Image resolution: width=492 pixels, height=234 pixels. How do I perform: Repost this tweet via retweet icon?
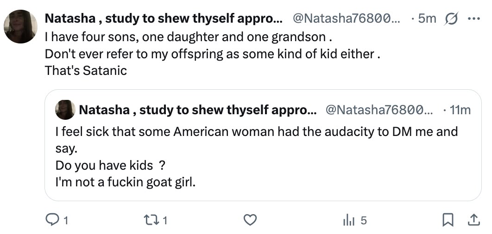coord(150,220)
